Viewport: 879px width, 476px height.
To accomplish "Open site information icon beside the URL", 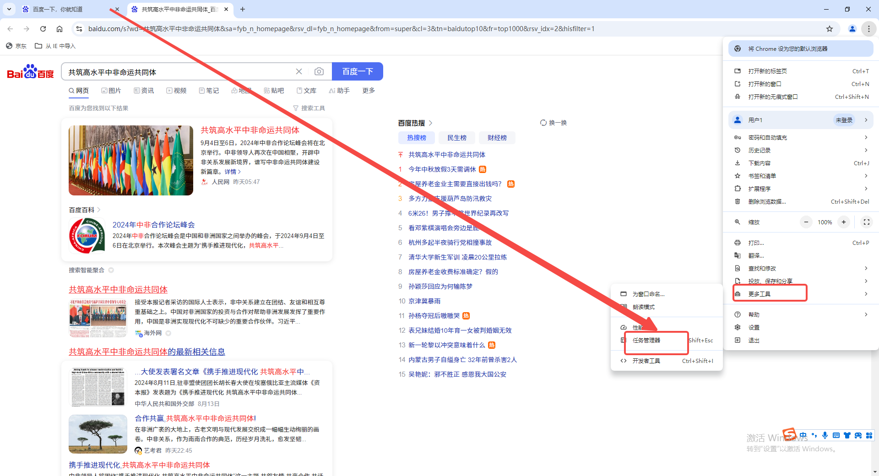I will coord(79,29).
